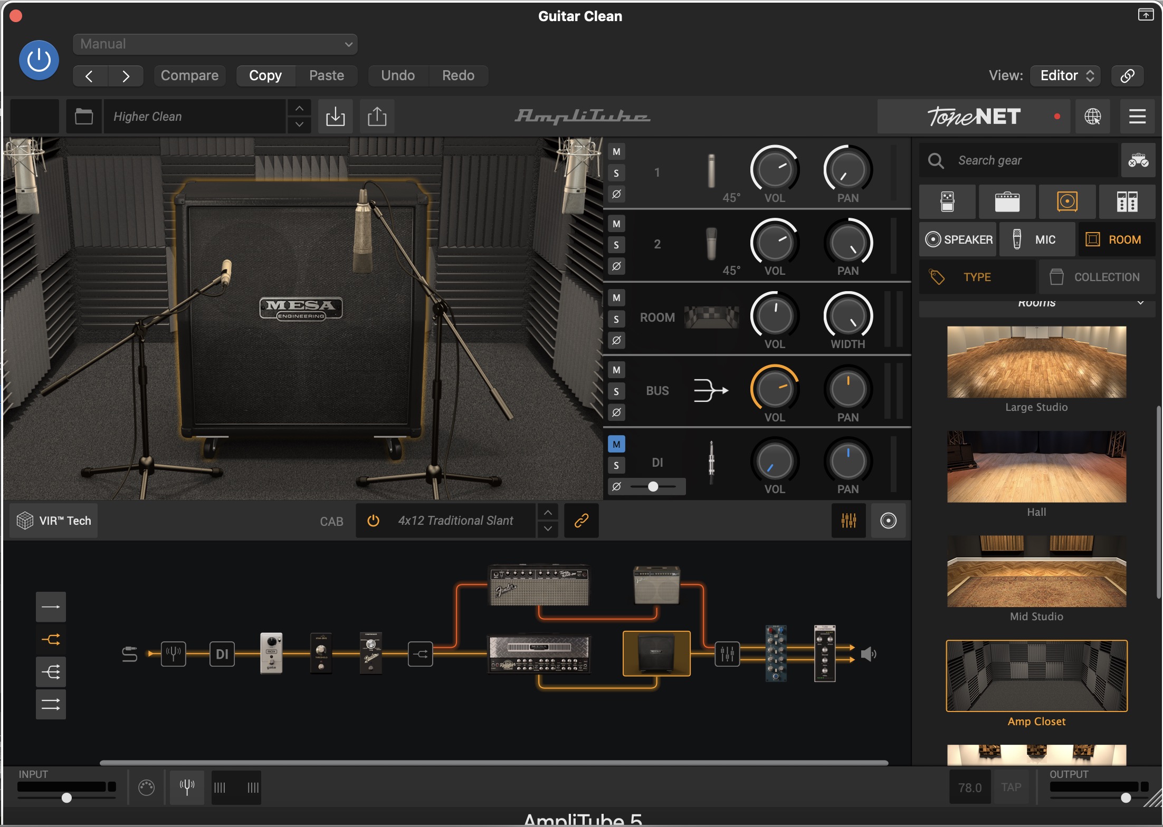Adjust the INPUT level slider

coord(66,797)
